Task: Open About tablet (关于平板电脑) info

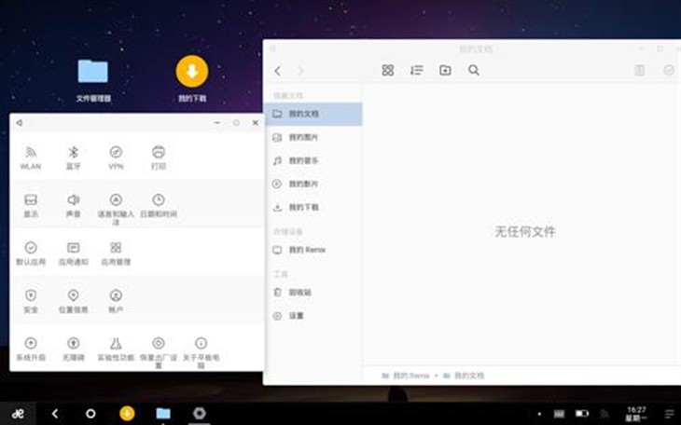Action: click(202, 352)
